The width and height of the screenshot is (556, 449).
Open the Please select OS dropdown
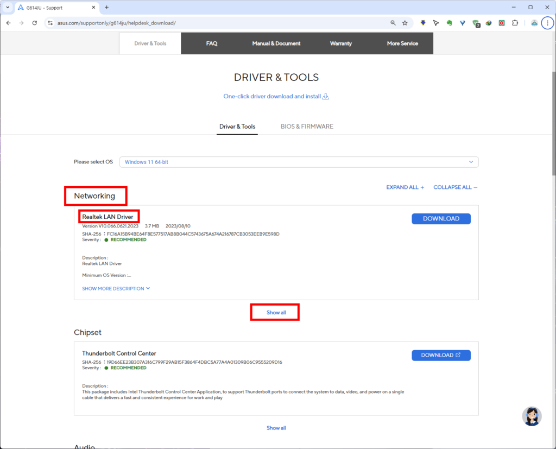click(299, 162)
